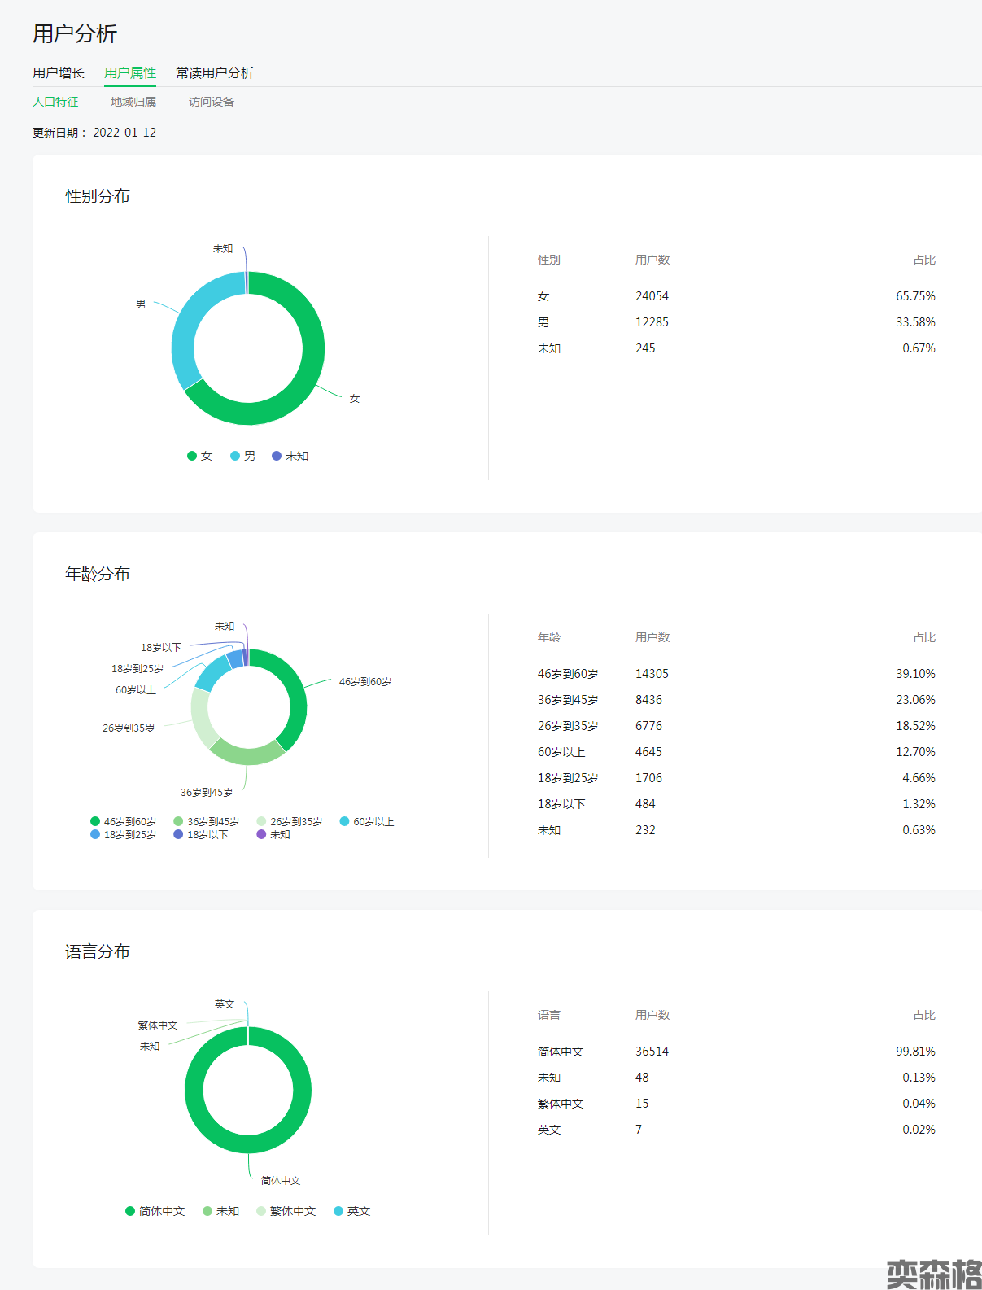Toggle the 60岁以上 legend item

click(367, 822)
